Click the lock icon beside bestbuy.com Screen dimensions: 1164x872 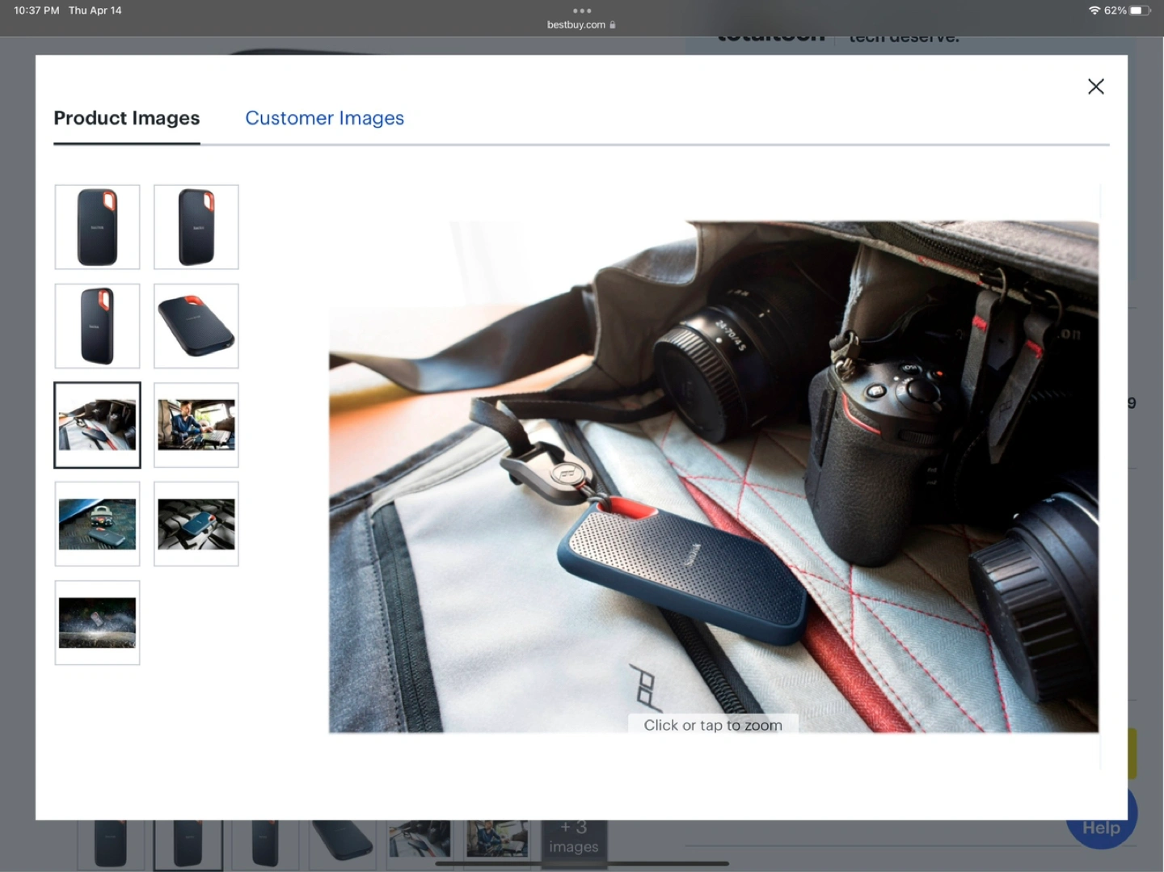click(x=613, y=25)
